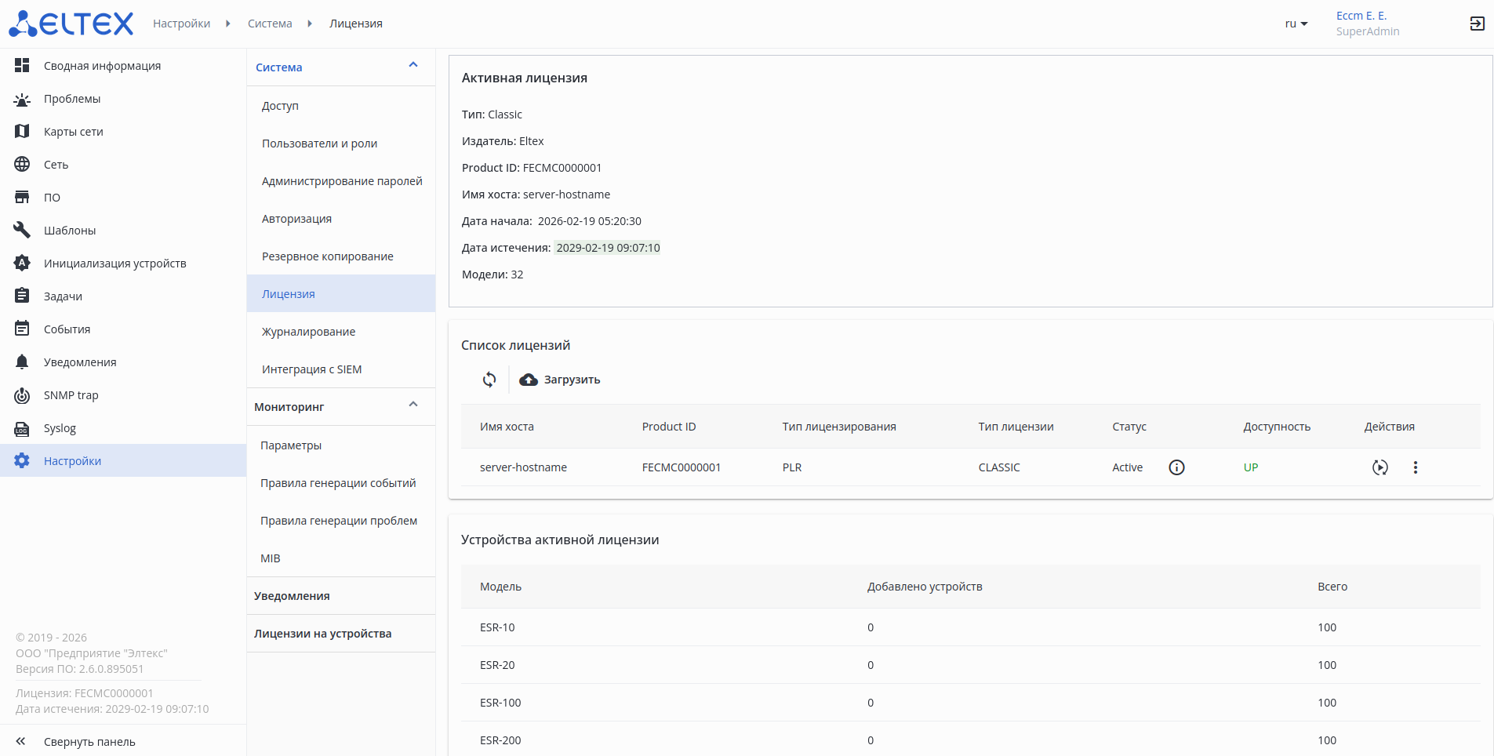Collapse the Система section chevron

pyautogui.click(x=413, y=65)
